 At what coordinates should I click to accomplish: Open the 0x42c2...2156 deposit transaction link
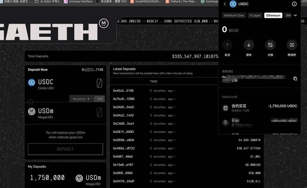(123, 91)
